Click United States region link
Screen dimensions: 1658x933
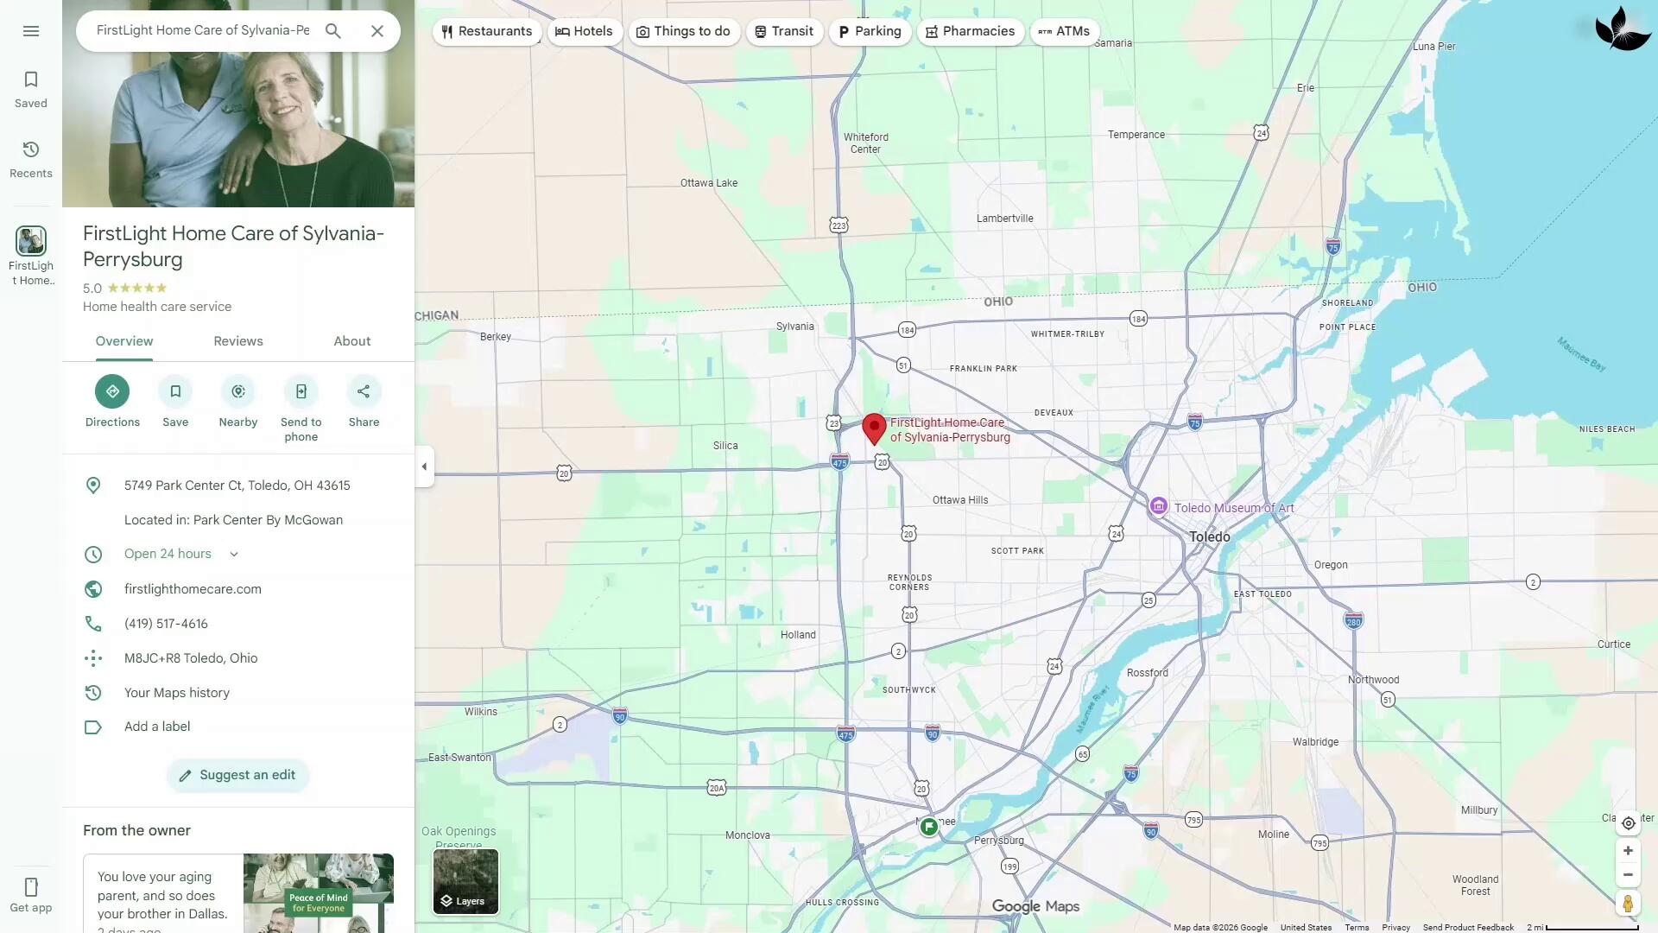pyautogui.click(x=1306, y=928)
